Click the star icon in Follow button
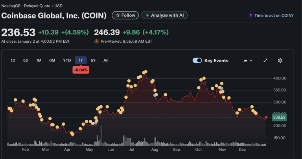302x159 pixels. point(118,15)
